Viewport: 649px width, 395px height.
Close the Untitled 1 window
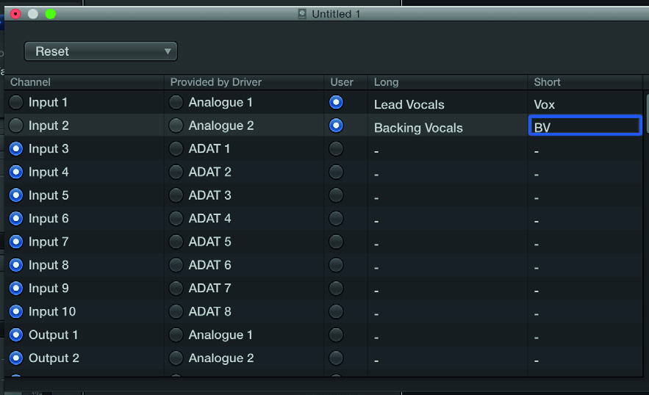15,14
